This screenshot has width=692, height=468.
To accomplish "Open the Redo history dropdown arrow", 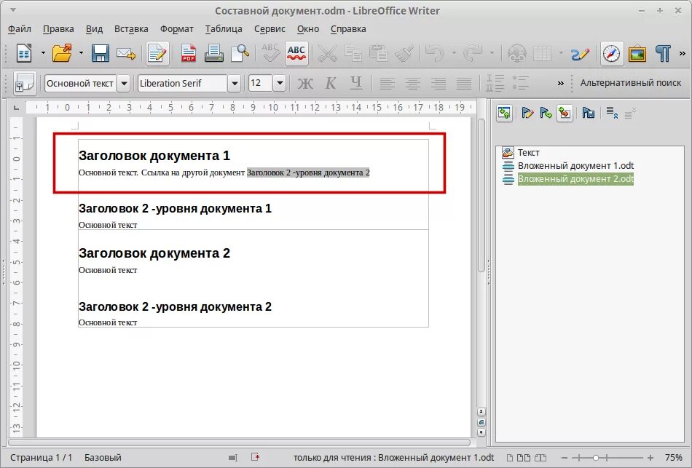I will (x=492, y=53).
